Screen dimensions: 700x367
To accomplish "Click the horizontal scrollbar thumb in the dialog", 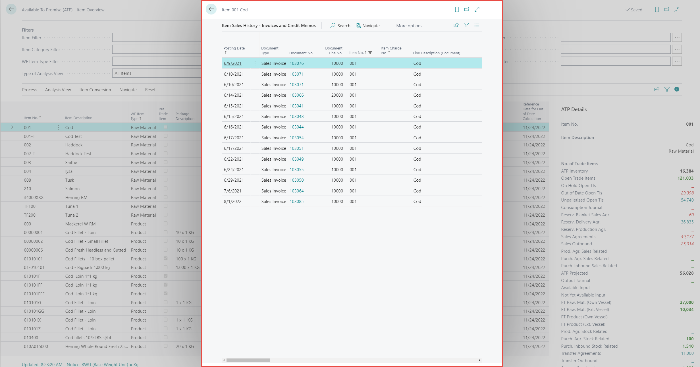I will pos(248,360).
